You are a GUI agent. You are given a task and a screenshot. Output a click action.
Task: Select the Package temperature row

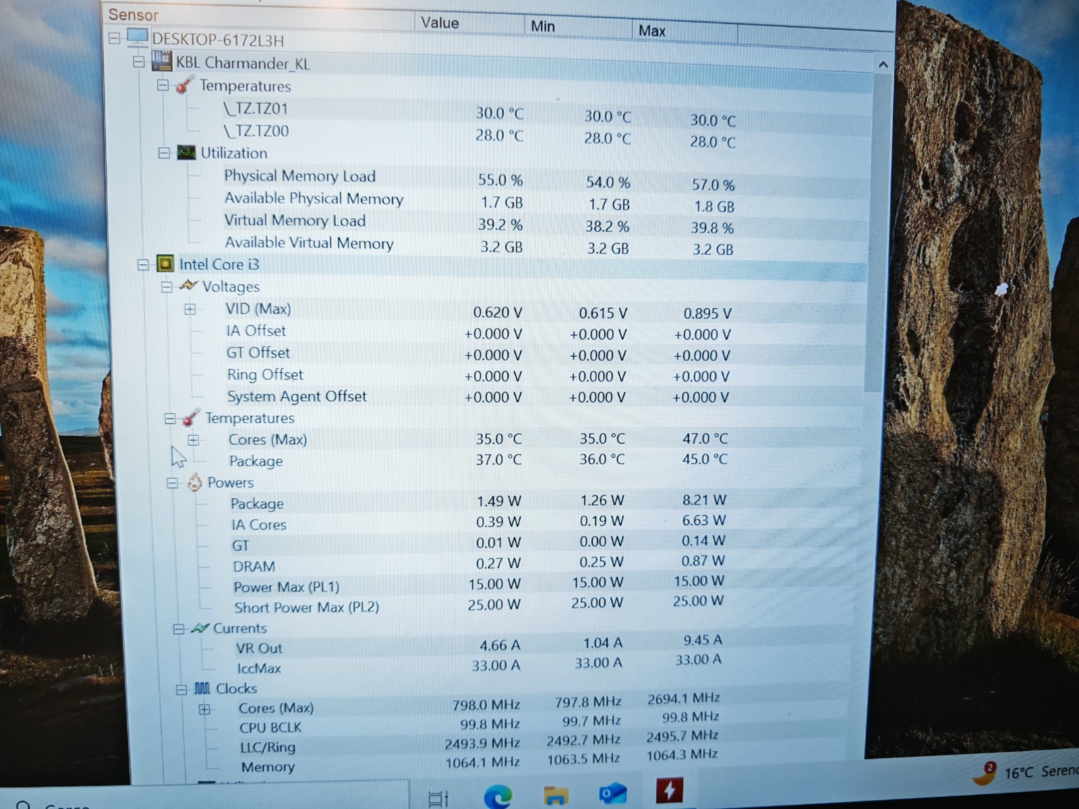[479, 461]
